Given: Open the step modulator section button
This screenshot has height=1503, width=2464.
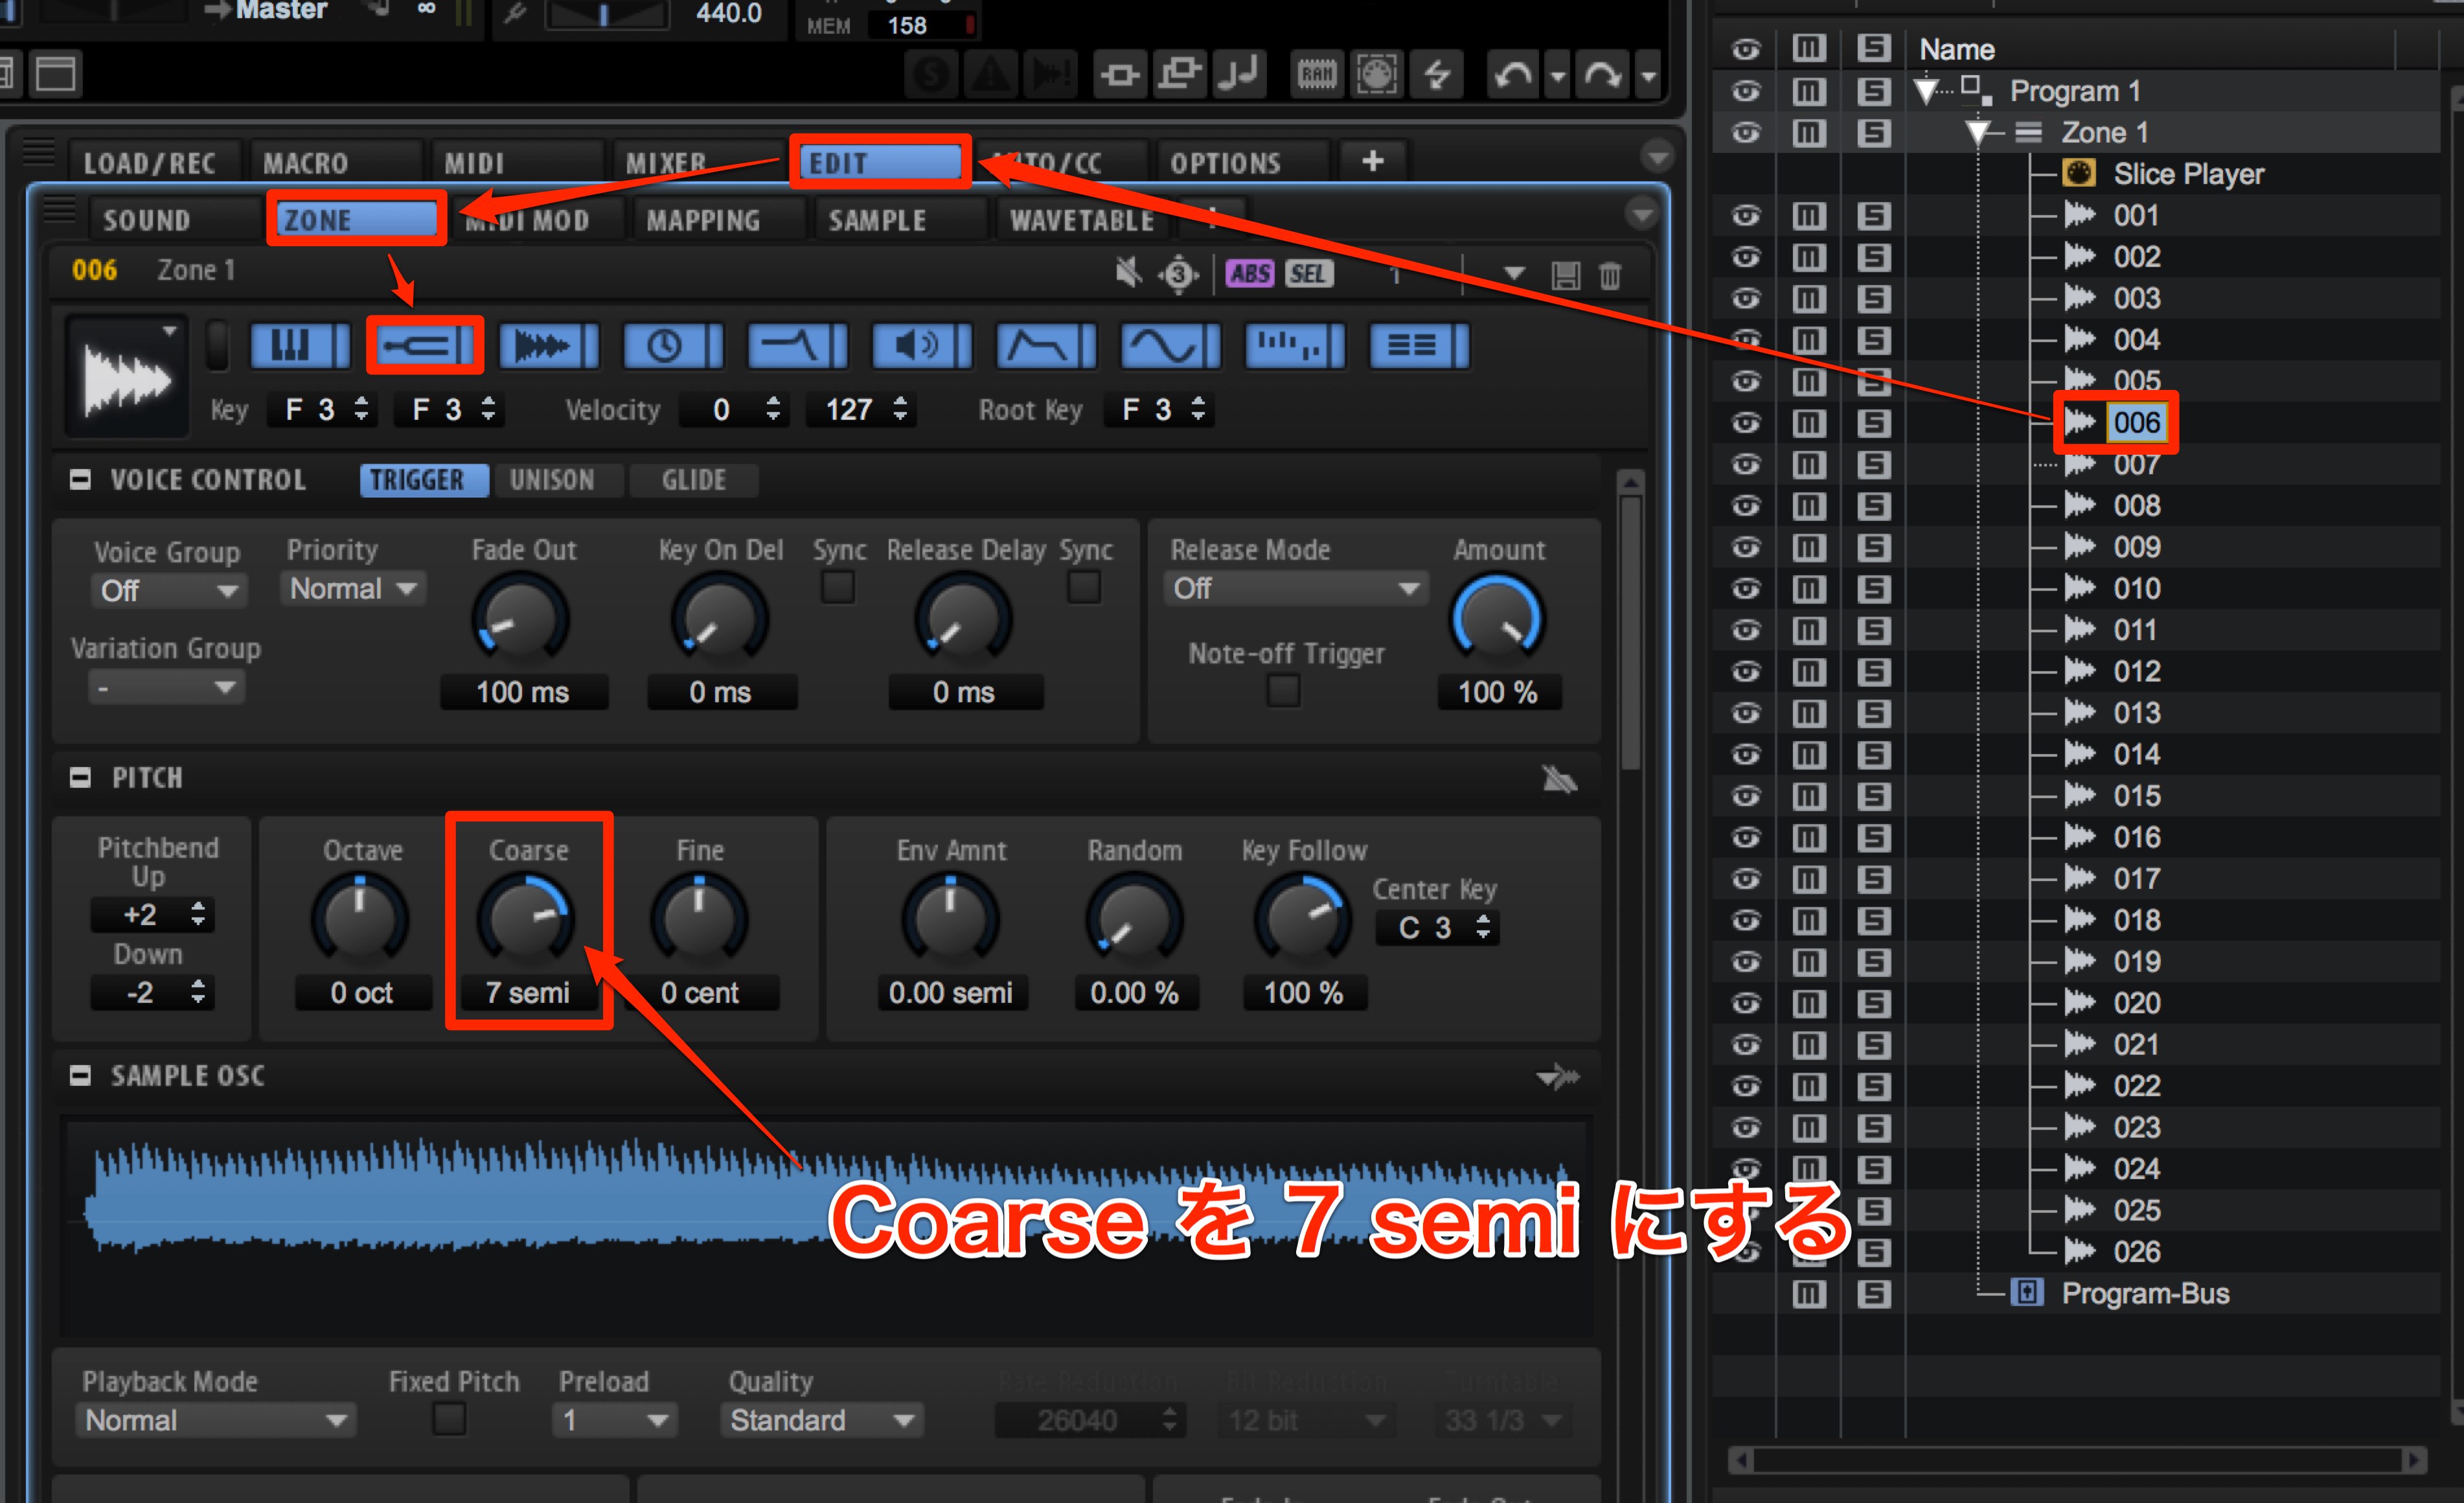Looking at the screenshot, I should point(1295,346).
